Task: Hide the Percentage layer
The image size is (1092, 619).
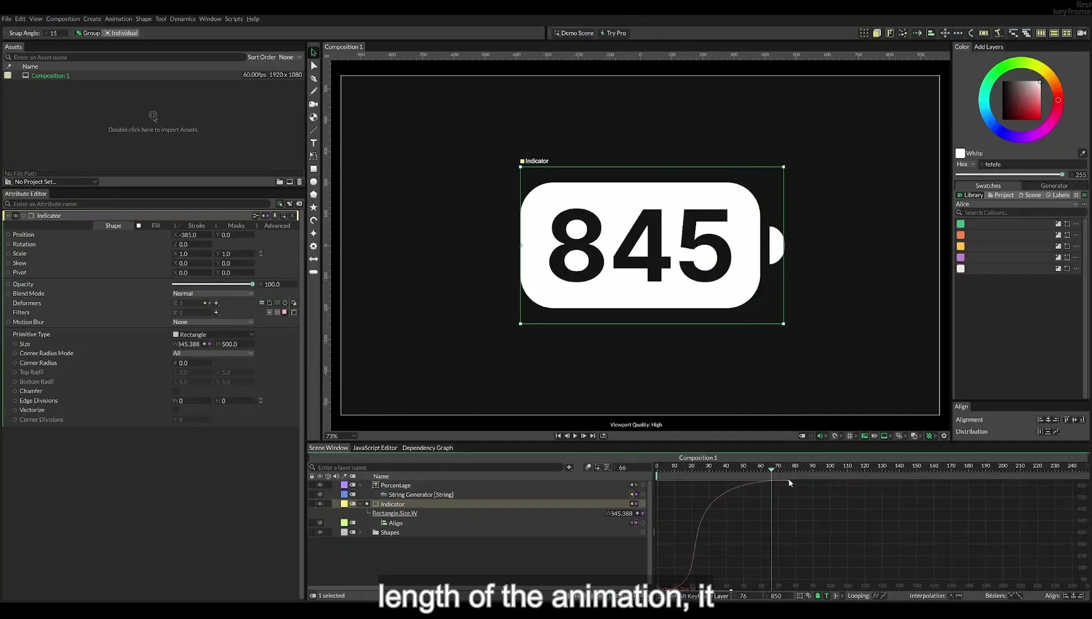Action: coord(320,485)
